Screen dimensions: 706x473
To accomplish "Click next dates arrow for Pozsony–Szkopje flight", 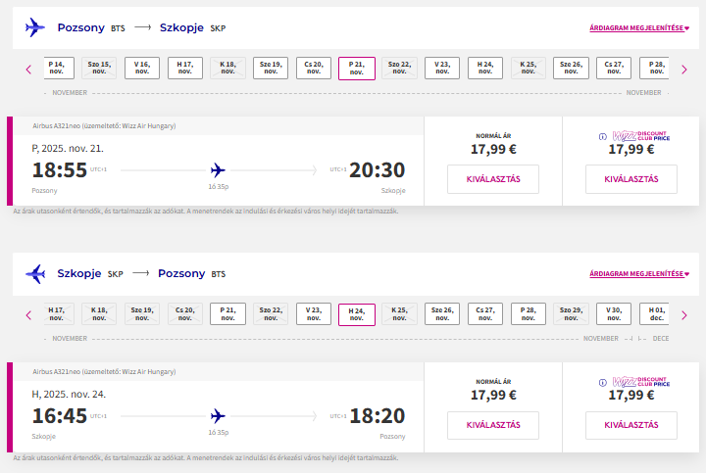I will pos(683,69).
